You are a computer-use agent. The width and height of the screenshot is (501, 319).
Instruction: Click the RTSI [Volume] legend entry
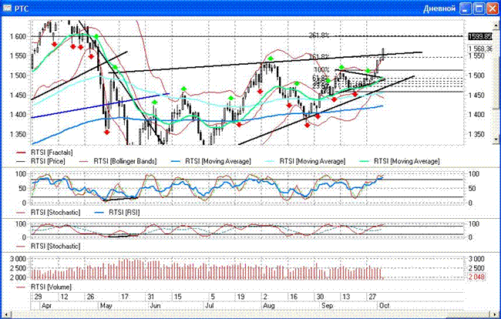click(53, 287)
